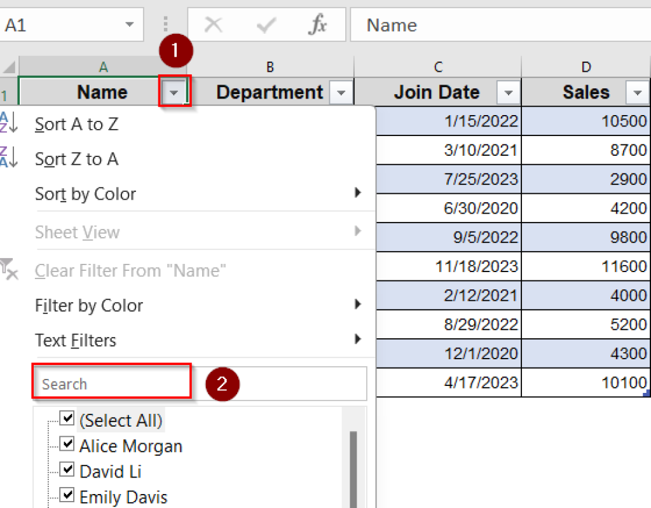Uncheck Alice Morgan in the filter list
This screenshot has height=508, width=651.
(67, 444)
